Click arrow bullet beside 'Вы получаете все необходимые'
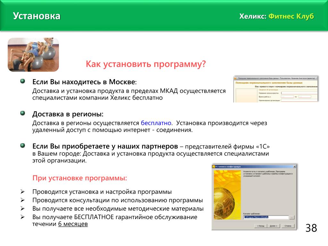The width and height of the screenshot is (328, 246). click(x=23, y=209)
